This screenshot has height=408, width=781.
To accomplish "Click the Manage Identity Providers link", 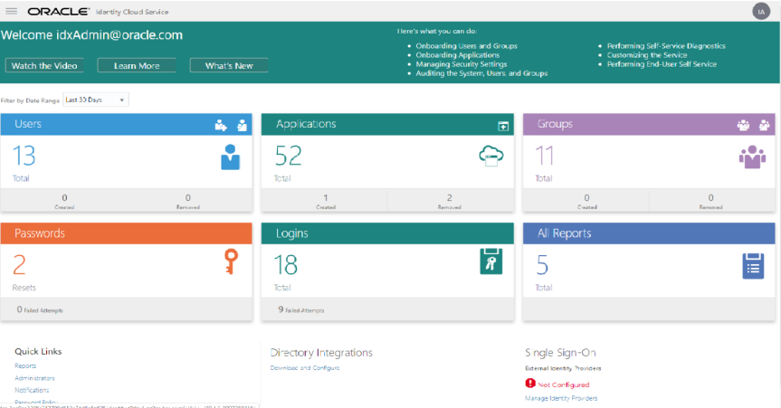I will point(561,398).
